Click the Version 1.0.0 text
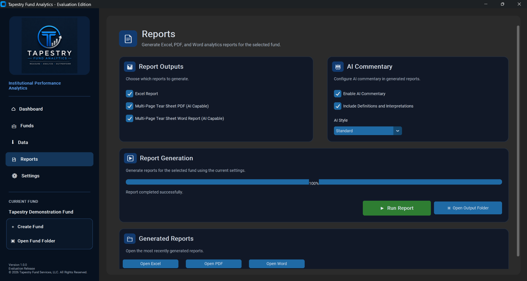 click(x=18, y=265)
